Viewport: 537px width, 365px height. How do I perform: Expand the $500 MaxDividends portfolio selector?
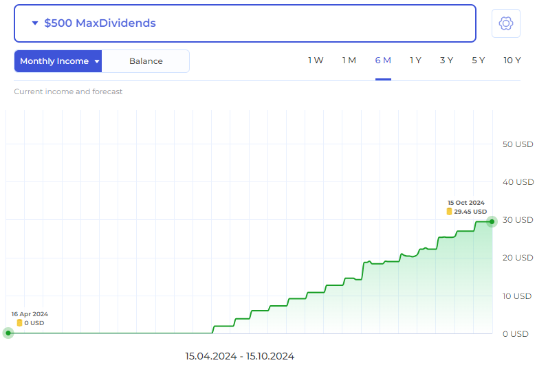click(x=245, y=23)
